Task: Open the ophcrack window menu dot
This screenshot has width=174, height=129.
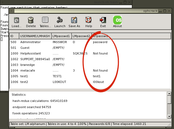Action: tap(11, 11)
